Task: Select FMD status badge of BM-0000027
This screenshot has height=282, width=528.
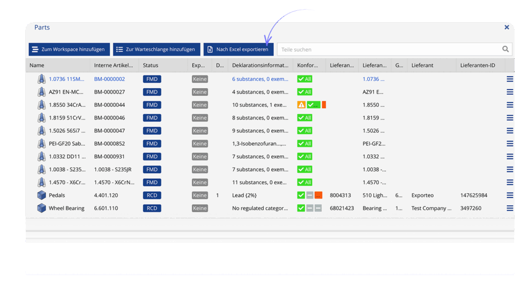Action: pyautogui.click(x=152, y=92)
